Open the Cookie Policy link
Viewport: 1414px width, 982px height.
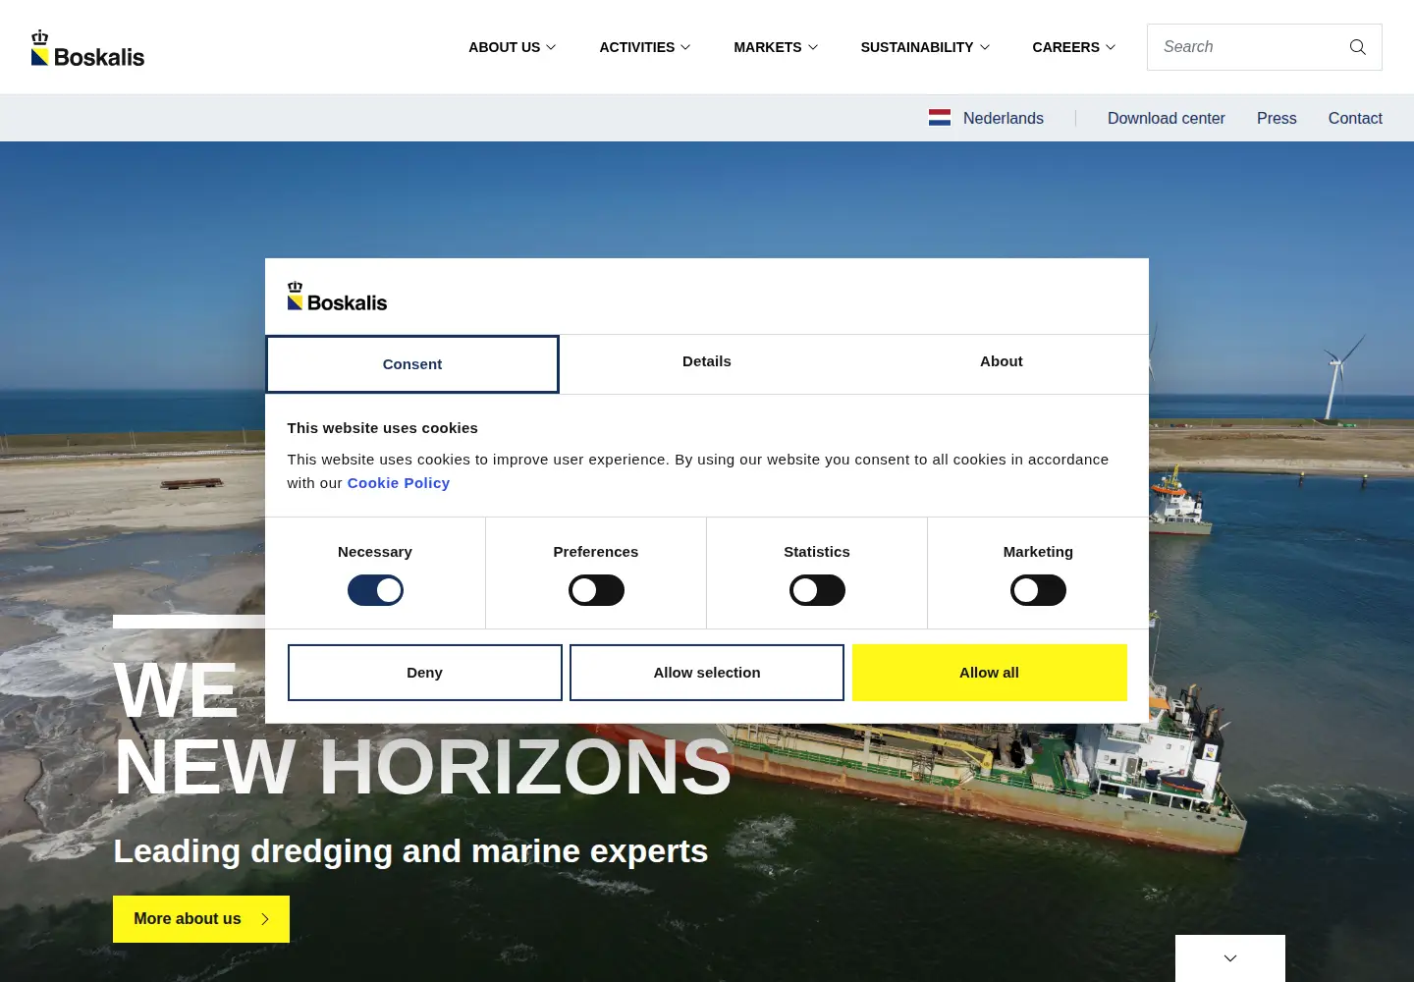[399, 483]
